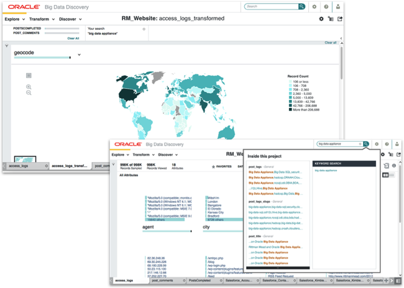Select PostsCompleted tab in front window
This screenshot has width=404, height=288.
[200, 281]
